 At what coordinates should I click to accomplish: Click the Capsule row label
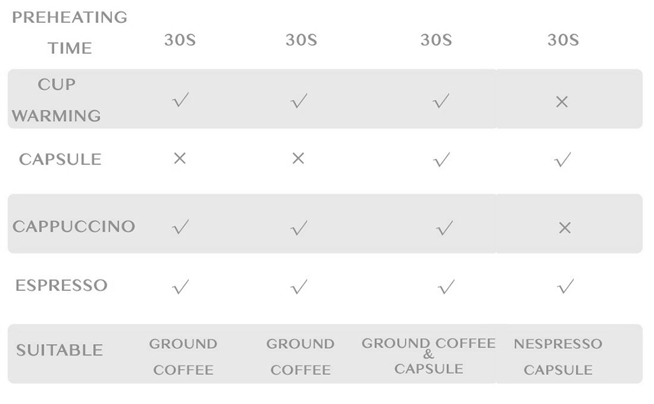(x=60, y=159)
